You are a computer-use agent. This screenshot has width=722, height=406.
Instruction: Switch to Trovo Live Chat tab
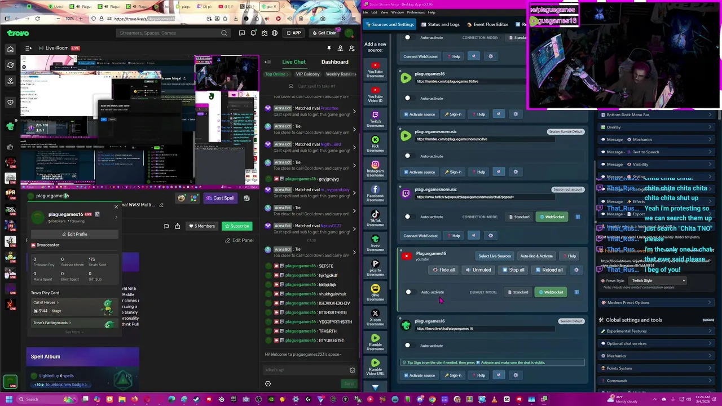click(294, 62)
